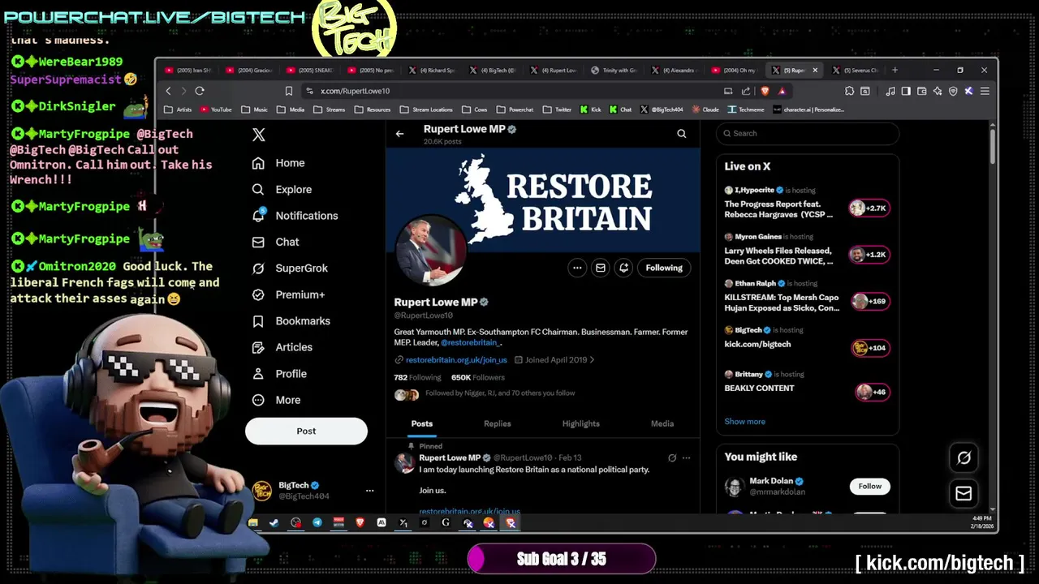Close the active Rupert Lowe tab
The height and width of the screenshot is (584, 1039).
click(x=815, y=70)
